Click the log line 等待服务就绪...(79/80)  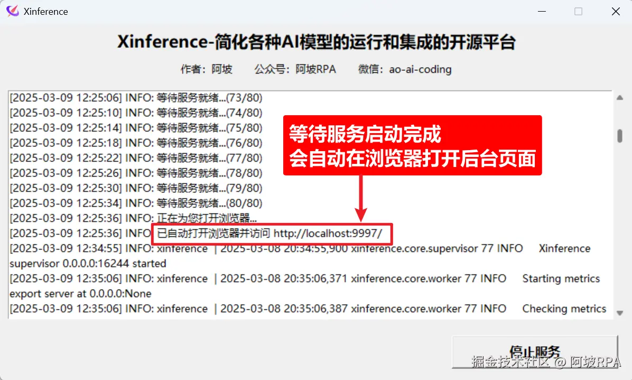136,188
